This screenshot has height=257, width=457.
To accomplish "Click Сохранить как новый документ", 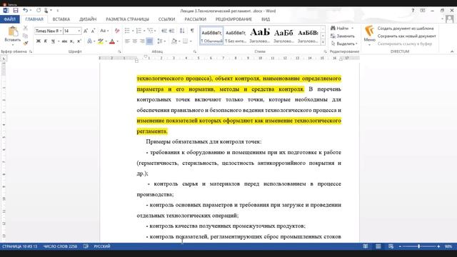I will [x=406, y=36].
